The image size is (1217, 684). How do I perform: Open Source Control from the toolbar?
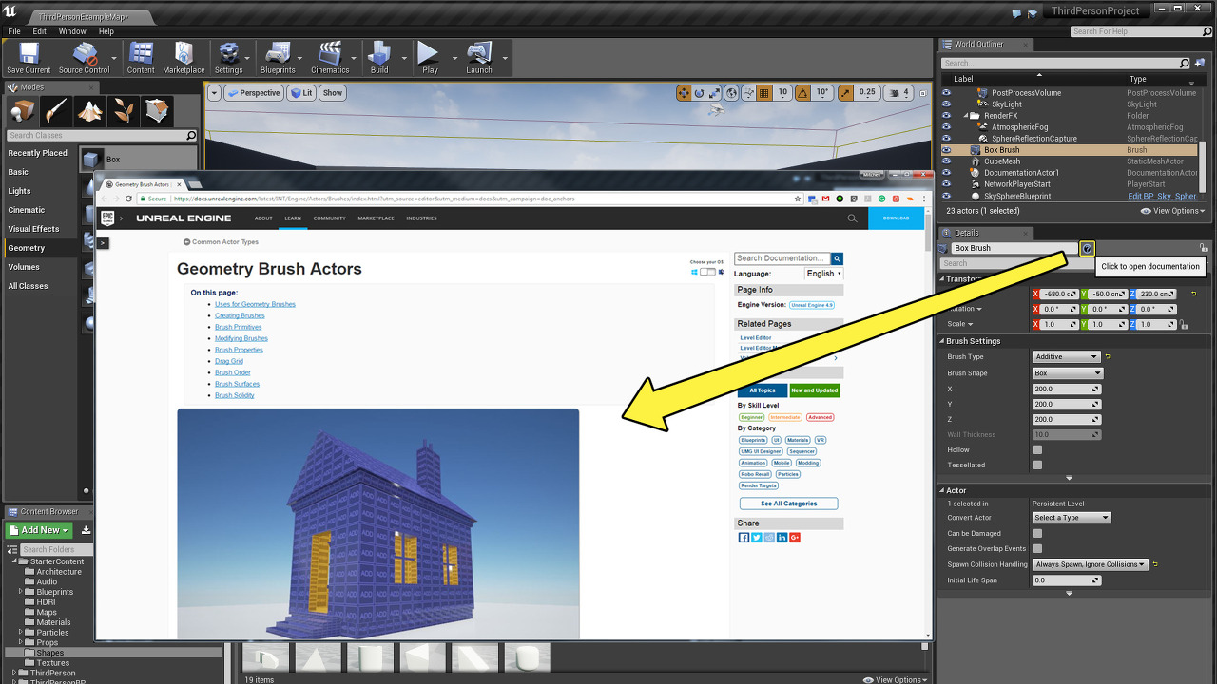tap(84, 57)
